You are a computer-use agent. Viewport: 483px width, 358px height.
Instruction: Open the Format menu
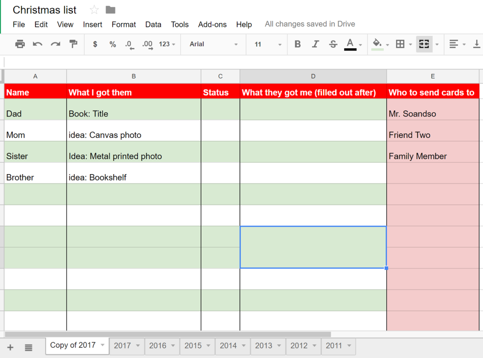click(124, 24)
